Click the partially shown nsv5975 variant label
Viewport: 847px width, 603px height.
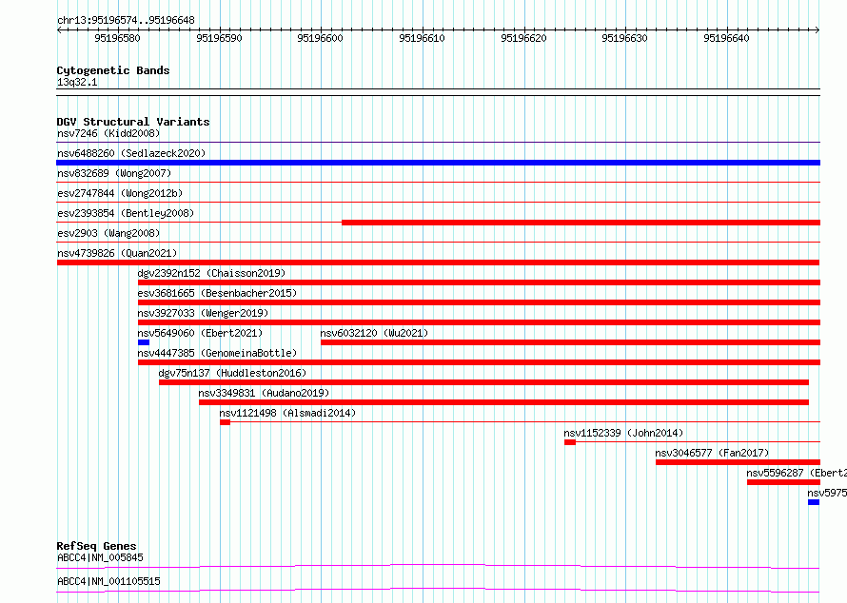click(827, 493)
